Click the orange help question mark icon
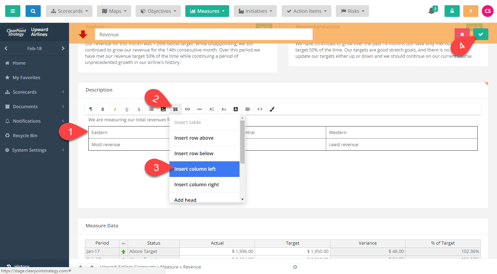 click(470, 11)
